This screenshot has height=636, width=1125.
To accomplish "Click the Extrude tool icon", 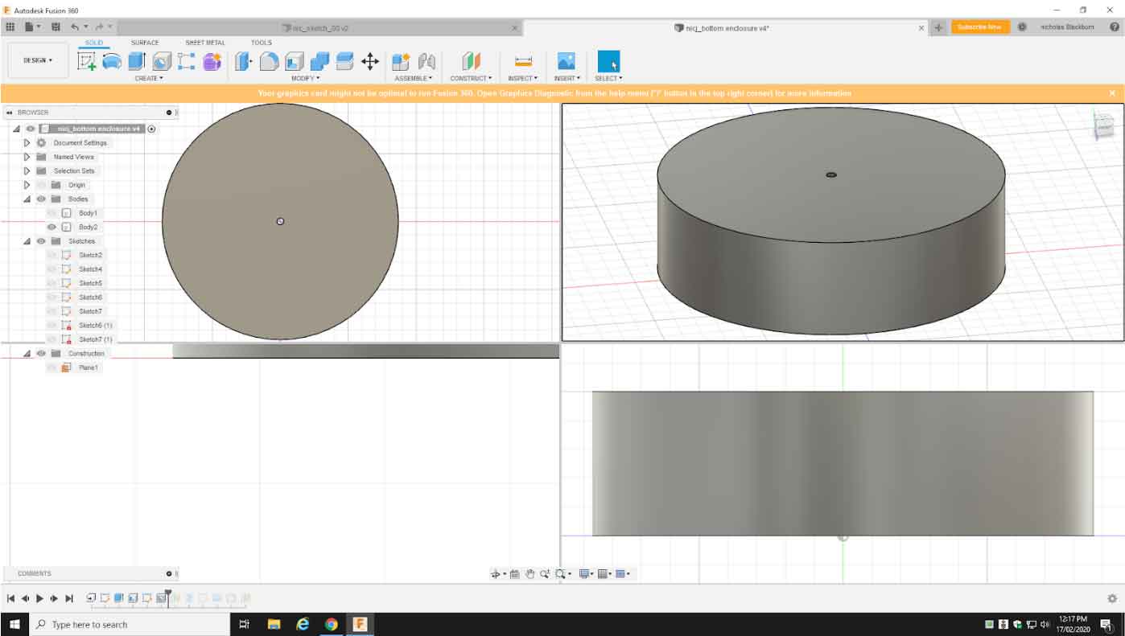I will (x=136, y=61).
